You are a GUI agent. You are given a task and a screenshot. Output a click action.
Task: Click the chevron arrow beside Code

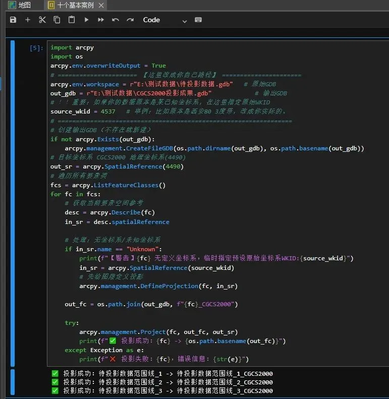tap(184, 21)
